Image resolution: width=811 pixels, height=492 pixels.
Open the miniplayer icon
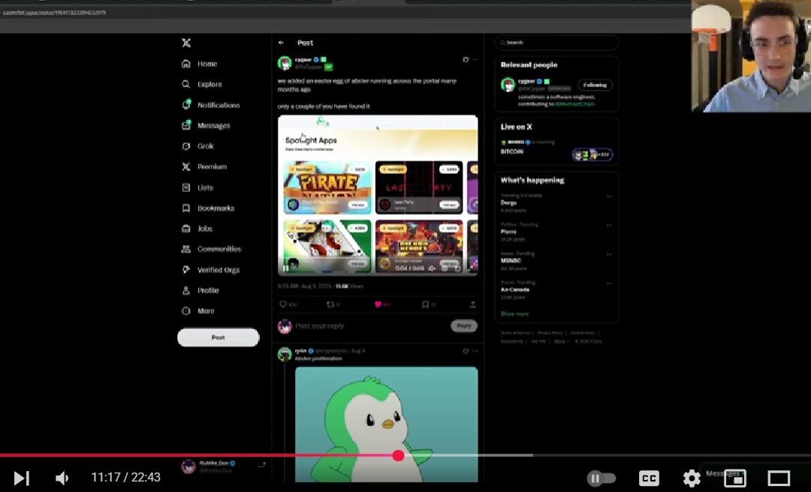[x=734, y=478]
